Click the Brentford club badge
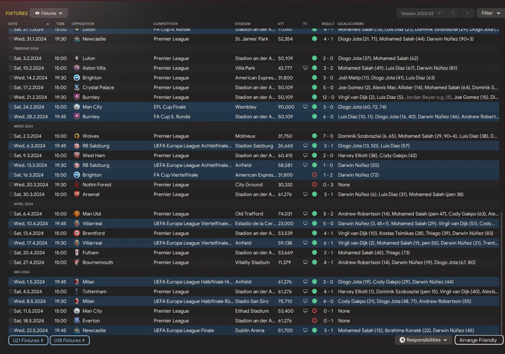The height and width of the screenshot is (354, 505). tap(77, 233)
